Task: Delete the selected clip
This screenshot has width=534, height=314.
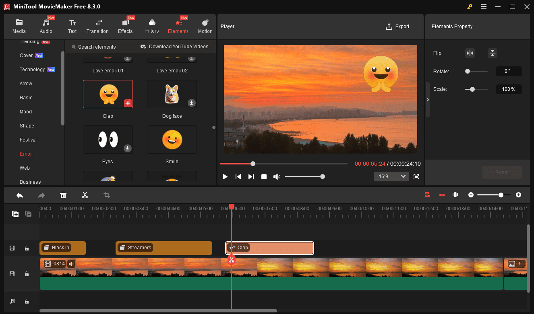Action: click(63, 195)
